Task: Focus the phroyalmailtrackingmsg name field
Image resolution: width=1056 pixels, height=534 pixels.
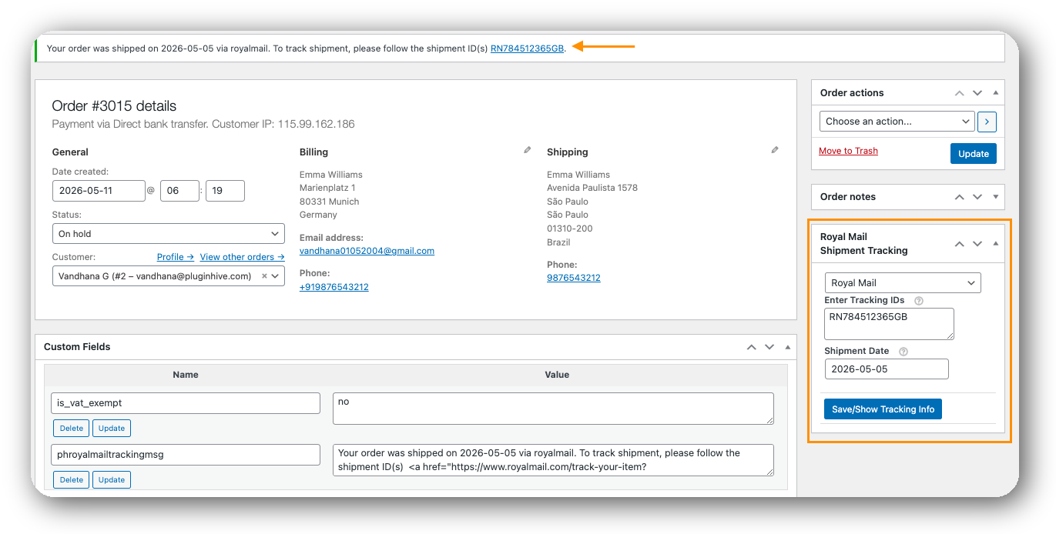Action: [186, 455]
